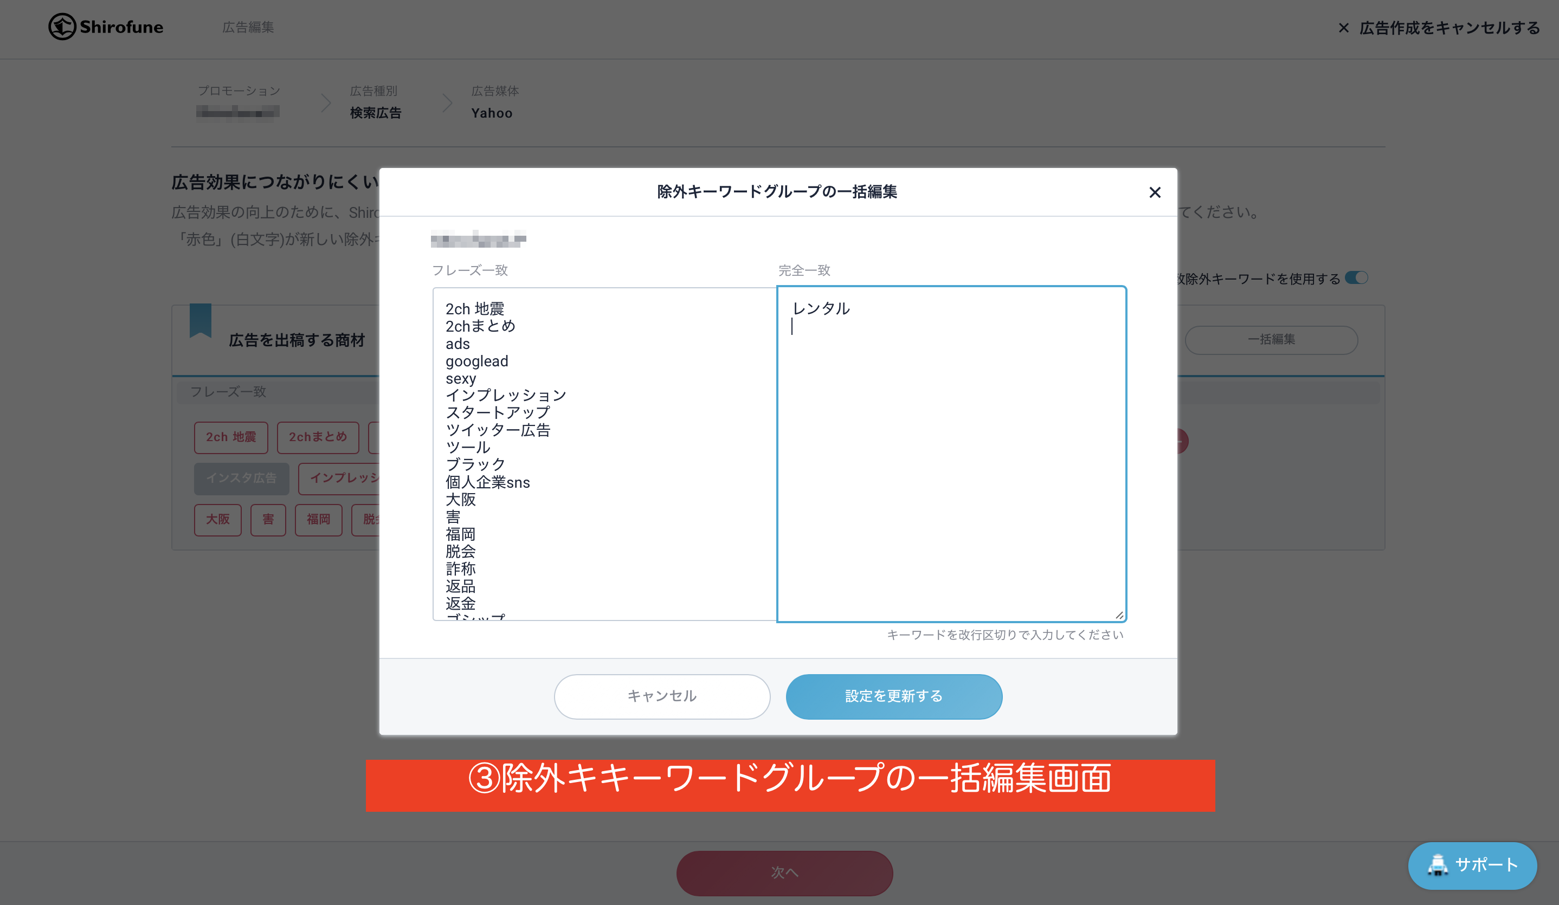
Task: Click the インプレッション line in phrase list
Action: (505, 395)
